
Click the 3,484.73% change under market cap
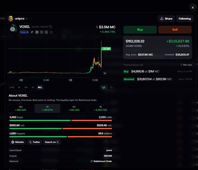(108, 32)
